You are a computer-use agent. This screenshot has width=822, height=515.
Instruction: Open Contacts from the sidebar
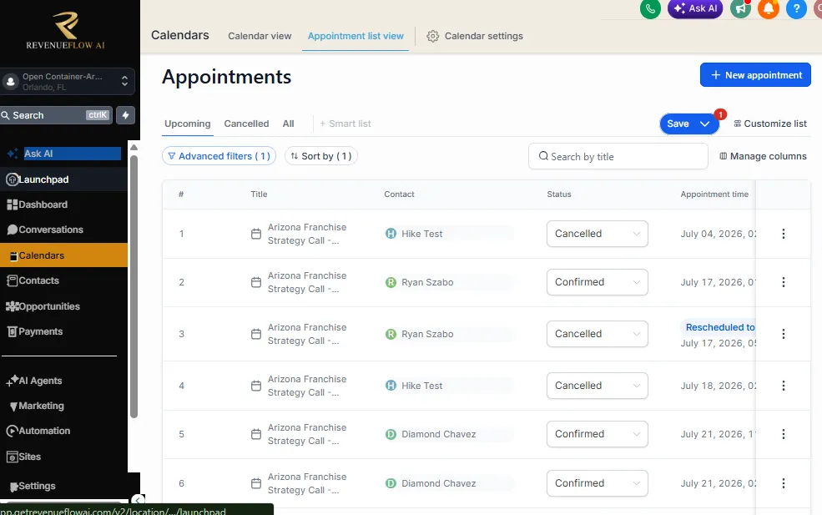[63, 280]
